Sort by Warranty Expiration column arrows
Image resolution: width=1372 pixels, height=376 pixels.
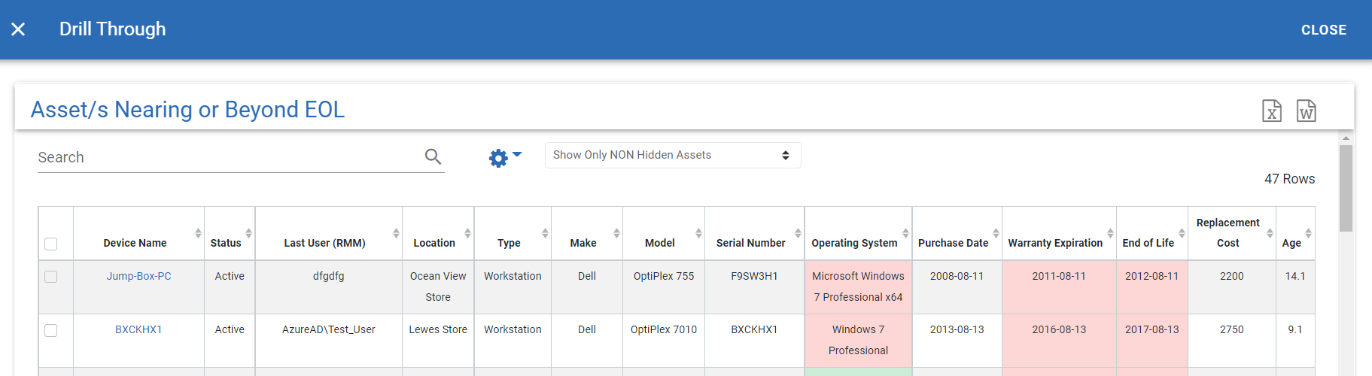click(x=1110, y=233)
